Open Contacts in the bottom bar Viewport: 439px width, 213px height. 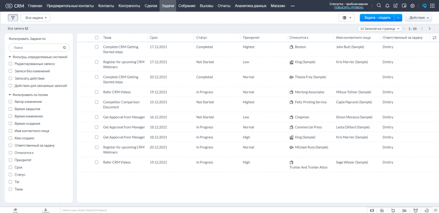click(45, 210)
